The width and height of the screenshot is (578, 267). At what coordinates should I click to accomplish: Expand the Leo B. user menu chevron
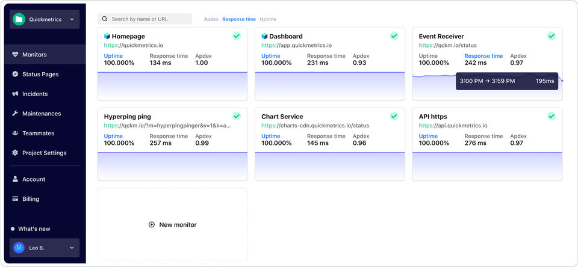pyautogui.click(x=72, y=248)
